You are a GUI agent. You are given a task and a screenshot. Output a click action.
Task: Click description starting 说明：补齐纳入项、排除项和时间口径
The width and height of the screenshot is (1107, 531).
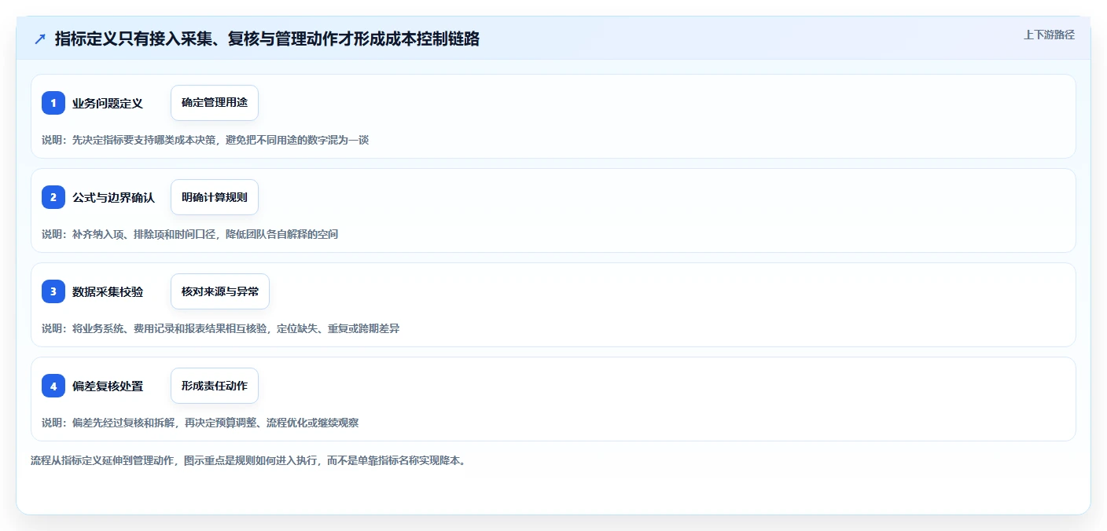[x=189, y=234]
